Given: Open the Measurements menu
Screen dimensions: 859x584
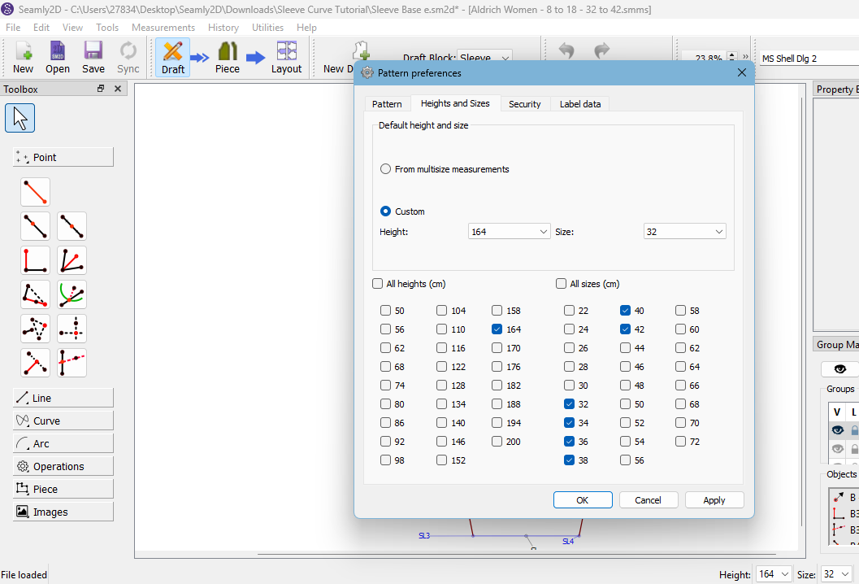Looking at the screenshot, I should (163, 28).
